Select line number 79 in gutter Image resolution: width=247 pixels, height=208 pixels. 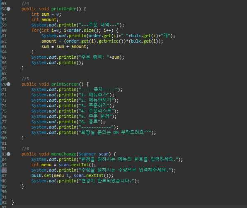pos(4,133)
